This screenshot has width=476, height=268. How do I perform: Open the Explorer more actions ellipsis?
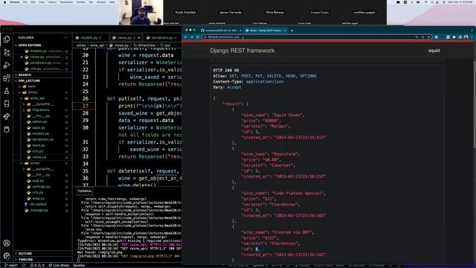point(66,38)
